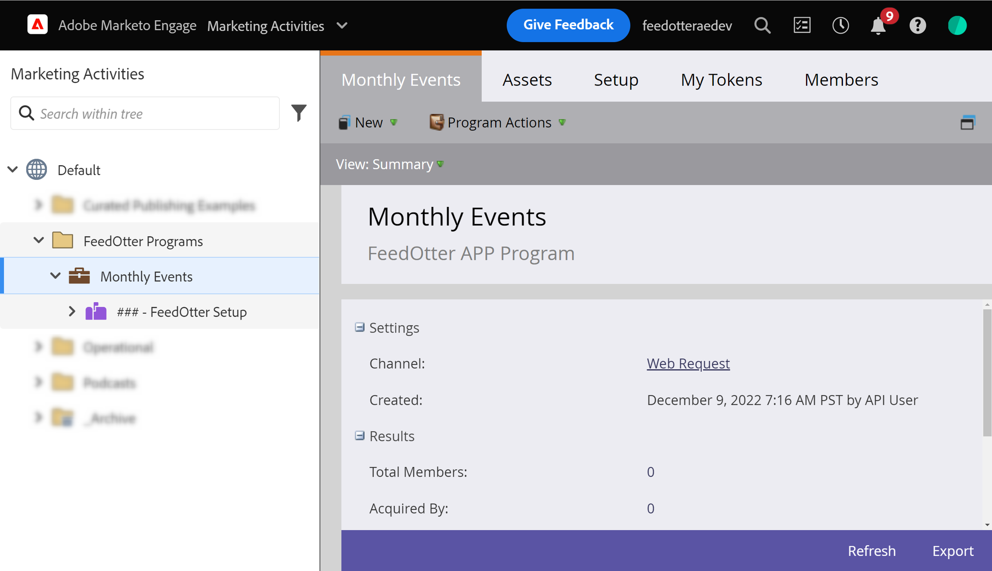Click the green user avatar
The image size is (992, 571).
957,25
